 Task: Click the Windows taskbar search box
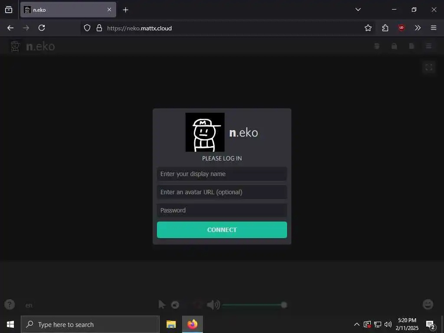(90, 324)
